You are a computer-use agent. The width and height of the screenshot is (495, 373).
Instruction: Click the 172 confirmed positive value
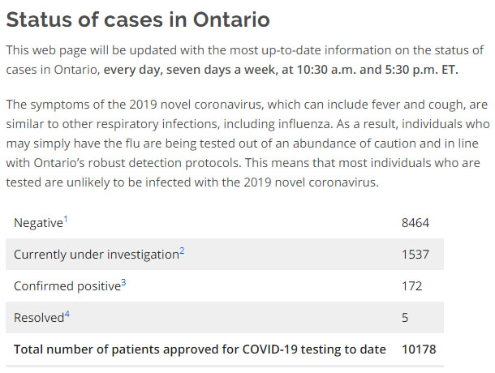[x=411, y=286]
